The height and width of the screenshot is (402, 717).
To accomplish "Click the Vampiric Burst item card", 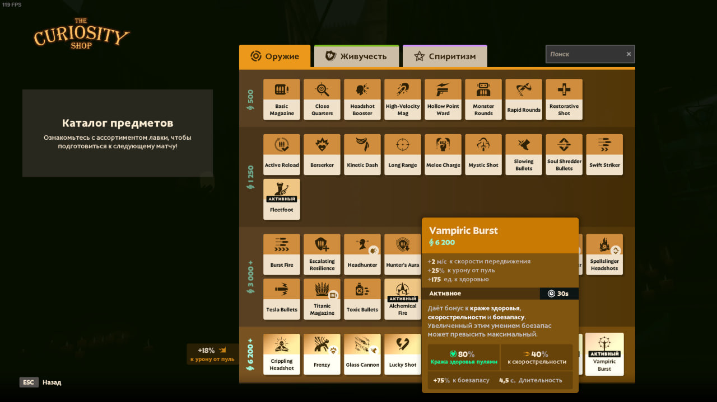I will (604, 354).
